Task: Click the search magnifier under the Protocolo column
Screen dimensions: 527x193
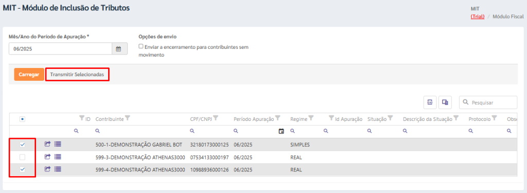Action: pyautogui.click(x=470, y=131)
